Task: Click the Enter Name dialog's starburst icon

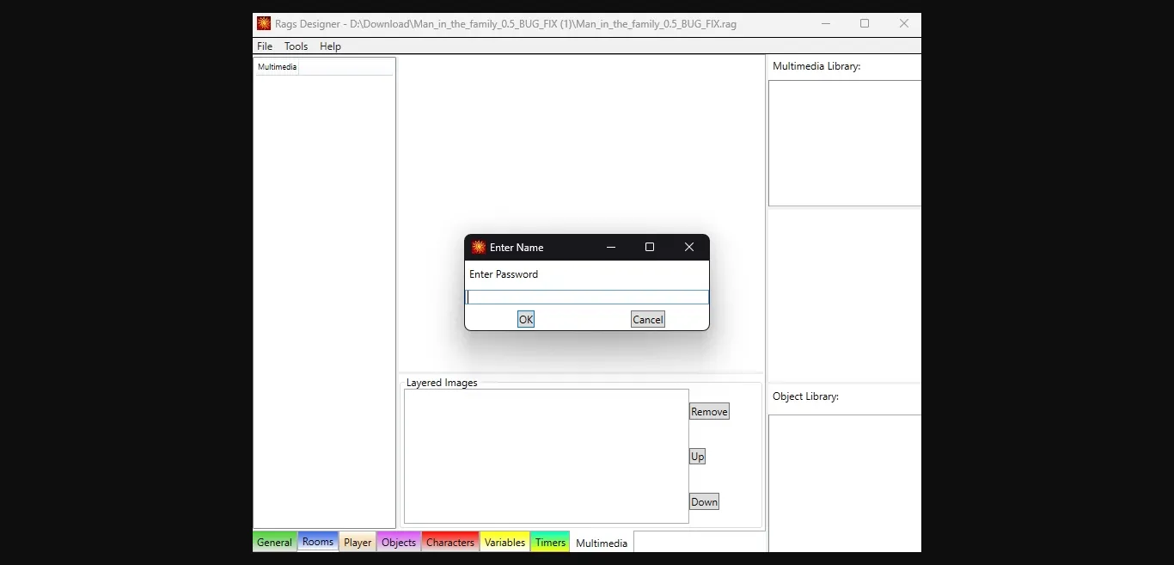Action: (x=479, y=248)
